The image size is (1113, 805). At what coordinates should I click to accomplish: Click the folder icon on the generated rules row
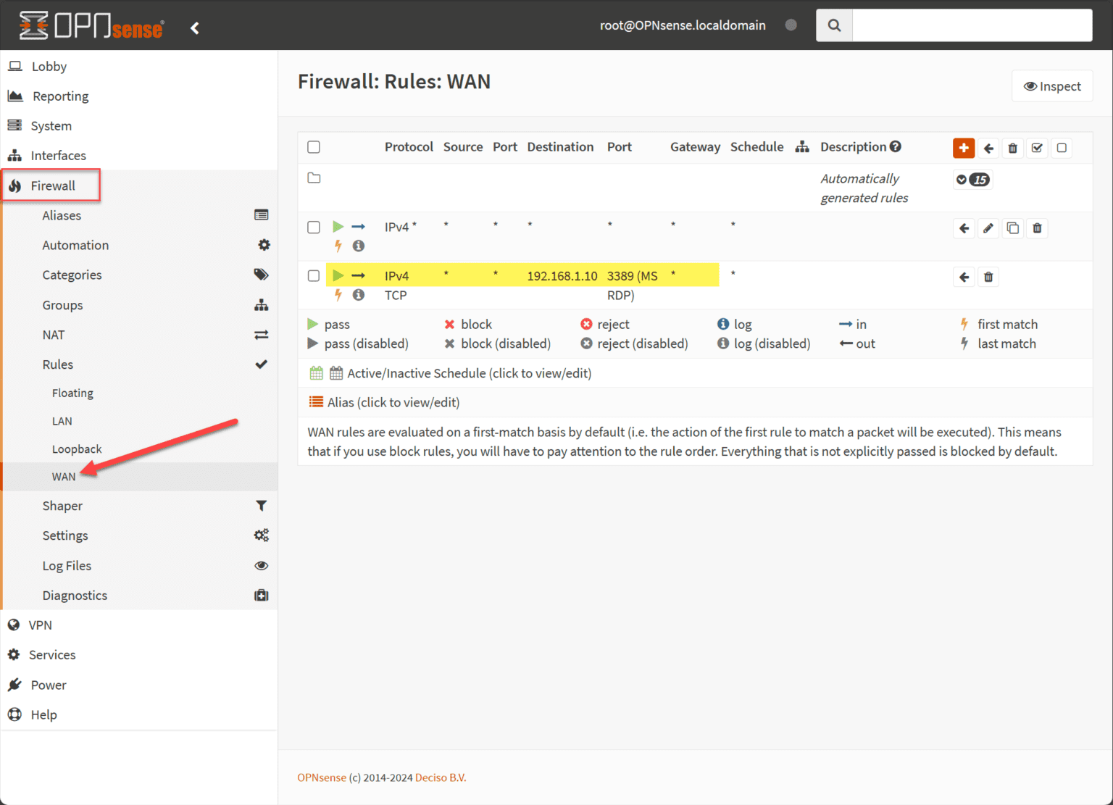[x=314, y=177]
